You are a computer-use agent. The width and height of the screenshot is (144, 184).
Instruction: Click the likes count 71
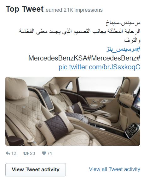[50, 153]
